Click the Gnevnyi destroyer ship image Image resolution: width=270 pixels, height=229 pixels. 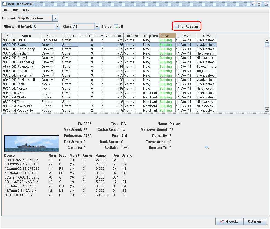pos(32,144)
